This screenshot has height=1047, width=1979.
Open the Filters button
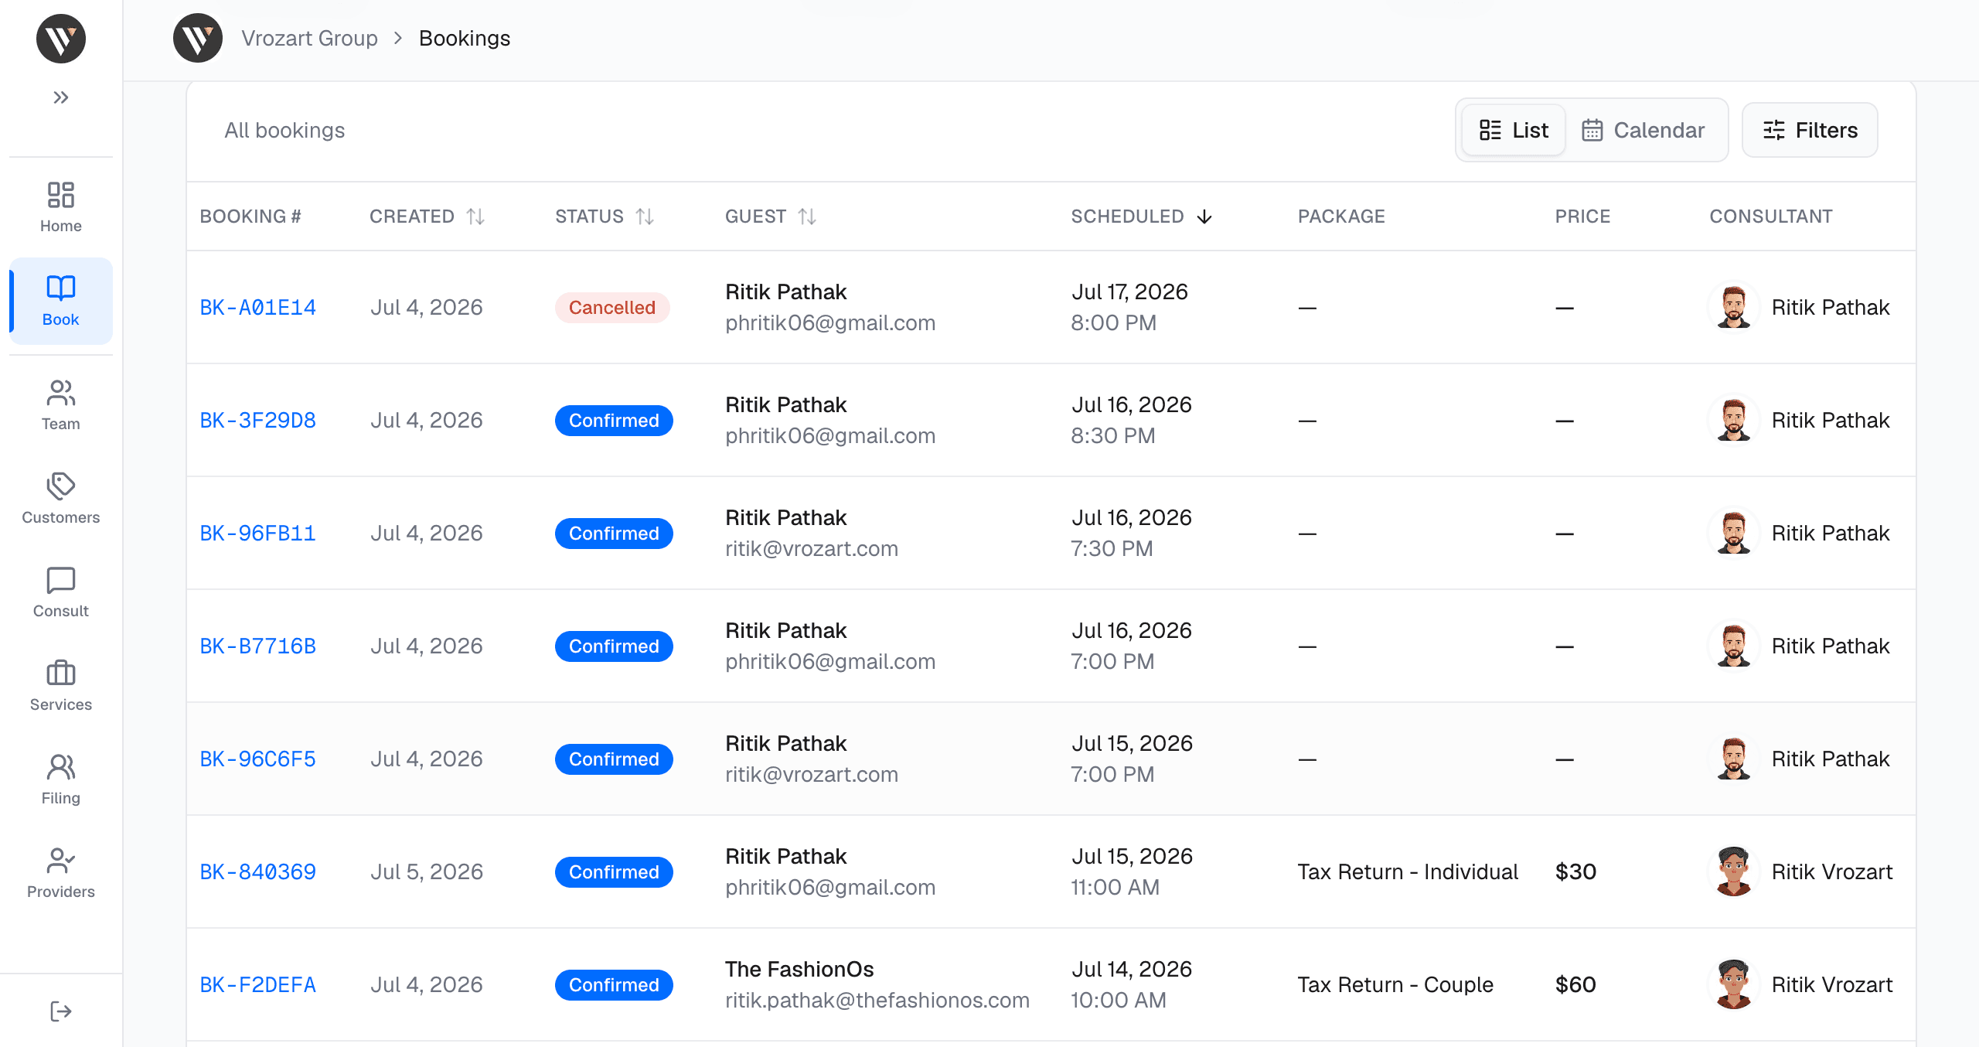click(x=1810, y=130)
